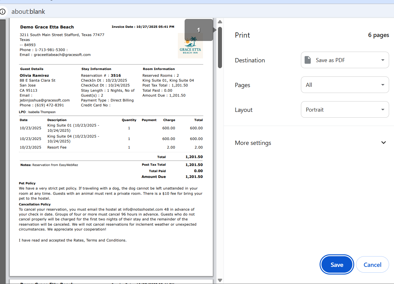Click the "Quantity" column header

pyautogui.click(x=129, y=120)
